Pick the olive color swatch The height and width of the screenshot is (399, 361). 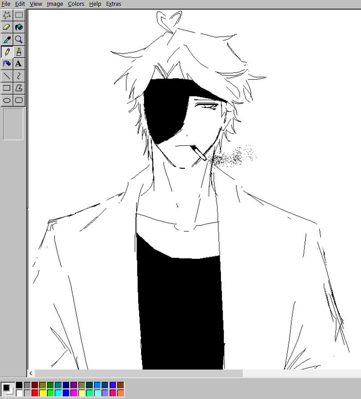(43, 385)
